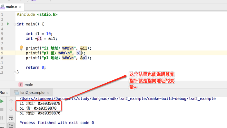The height and width of the screenshot is (128, 227).
Task: Stop the running process
Action: click(x=2, y=110)
